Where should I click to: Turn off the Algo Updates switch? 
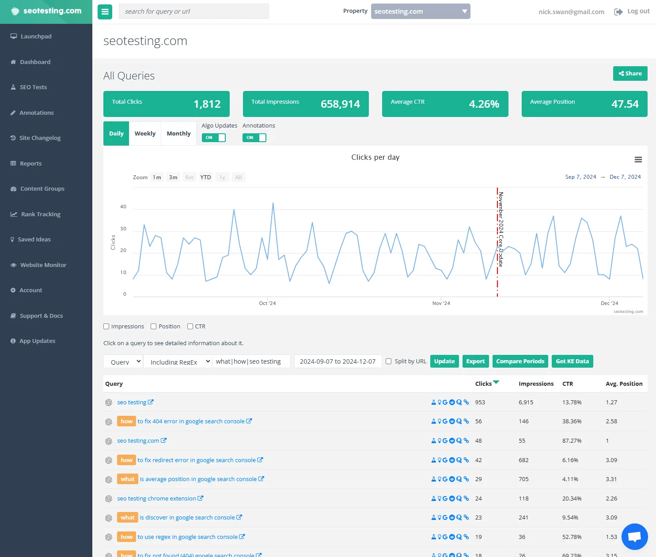point(214,138)
